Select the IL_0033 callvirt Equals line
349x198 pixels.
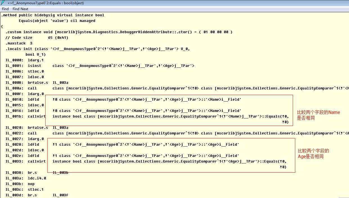(146, 161)
